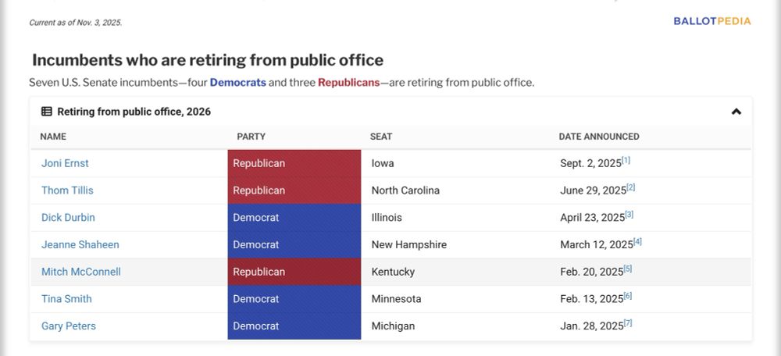
Task: Click the table icon beside the heading
Action: point(47,112)
